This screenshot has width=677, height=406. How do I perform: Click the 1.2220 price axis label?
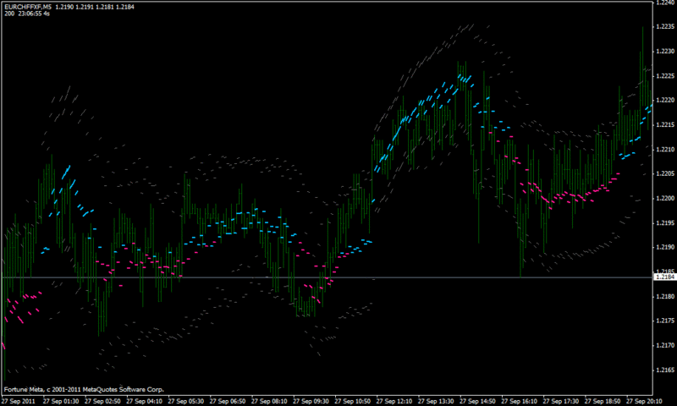click(x=665, y=100)
